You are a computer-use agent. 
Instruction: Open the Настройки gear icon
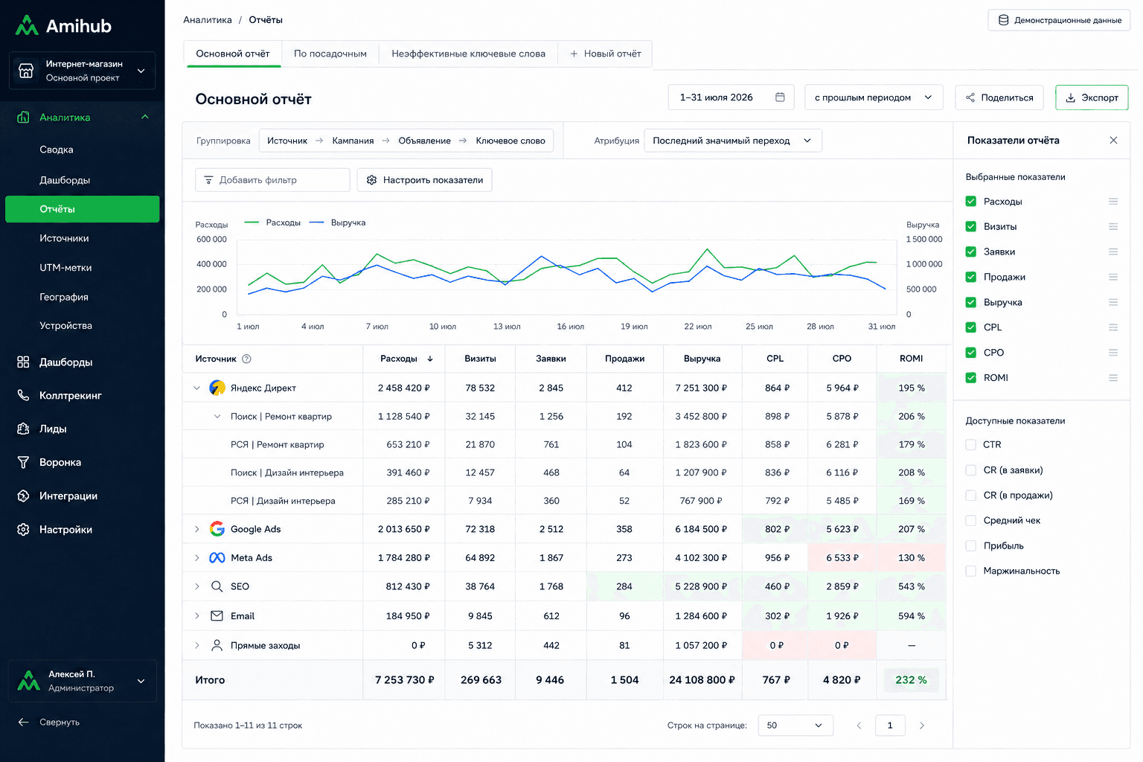23,529
